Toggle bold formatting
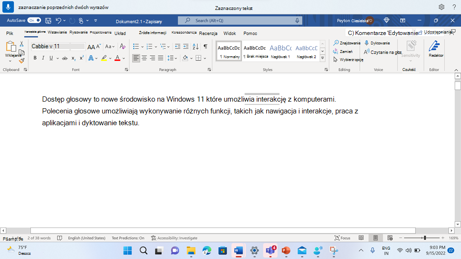Viewport: 461px width, 259px height. pos(35,58)
